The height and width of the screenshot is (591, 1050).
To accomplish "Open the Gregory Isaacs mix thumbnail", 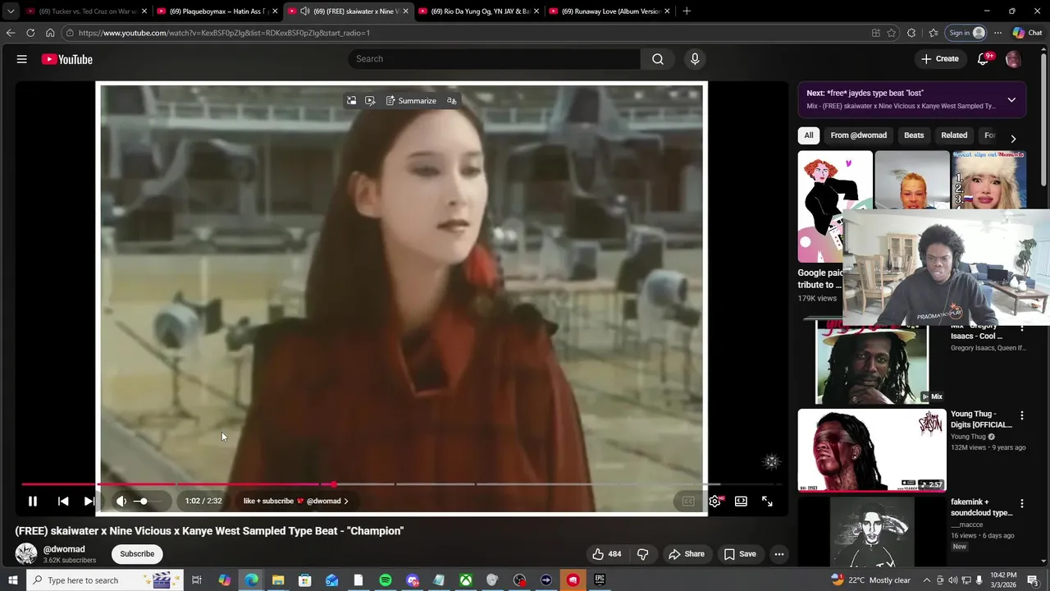I will [872, 363].
